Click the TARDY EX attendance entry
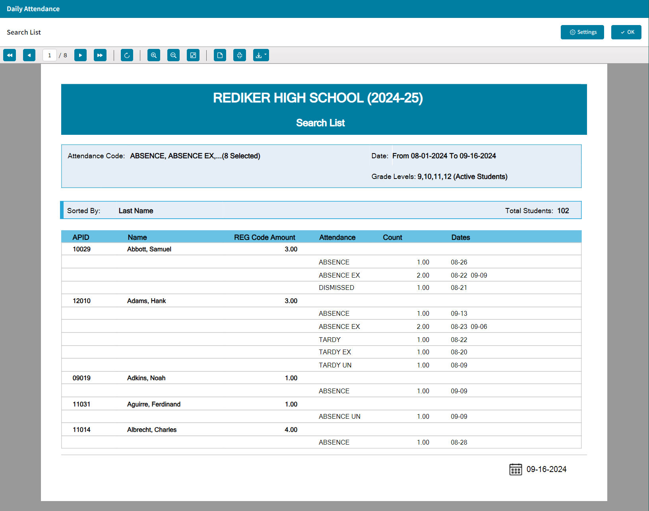Viewport: 649px width, 511px height. [x=335, y=352]
